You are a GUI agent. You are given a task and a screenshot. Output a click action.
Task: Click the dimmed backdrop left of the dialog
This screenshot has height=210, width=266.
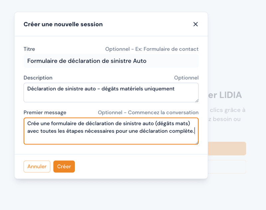(7, 100)
